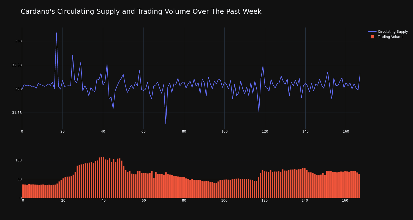Click x-axis label 140 on supply chart

pyautogui.click(x=305, y=131)
